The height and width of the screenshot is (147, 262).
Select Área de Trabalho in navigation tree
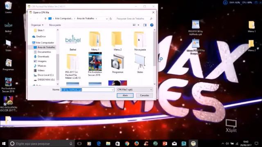[x=44, y=47]
